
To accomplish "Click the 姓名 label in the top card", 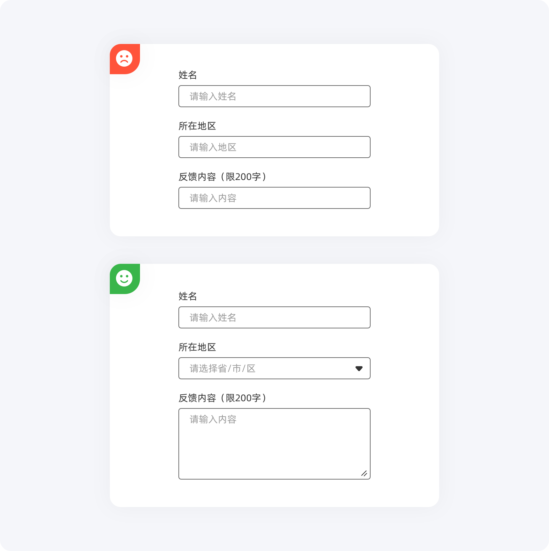I will (x=188, y=75).
